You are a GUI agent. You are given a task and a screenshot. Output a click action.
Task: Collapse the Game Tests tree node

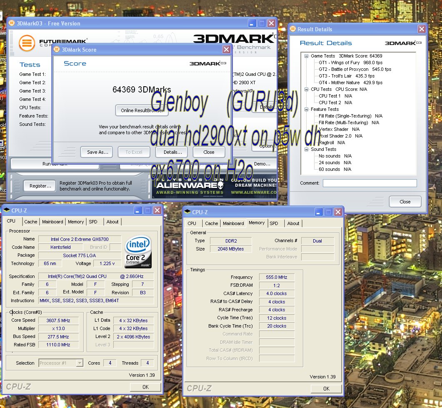tap(307, 56)
